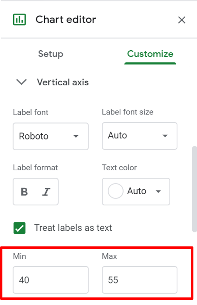Uncheck the Treat labels as text checkbox
The image size is (197, 305).
[20, 228]
